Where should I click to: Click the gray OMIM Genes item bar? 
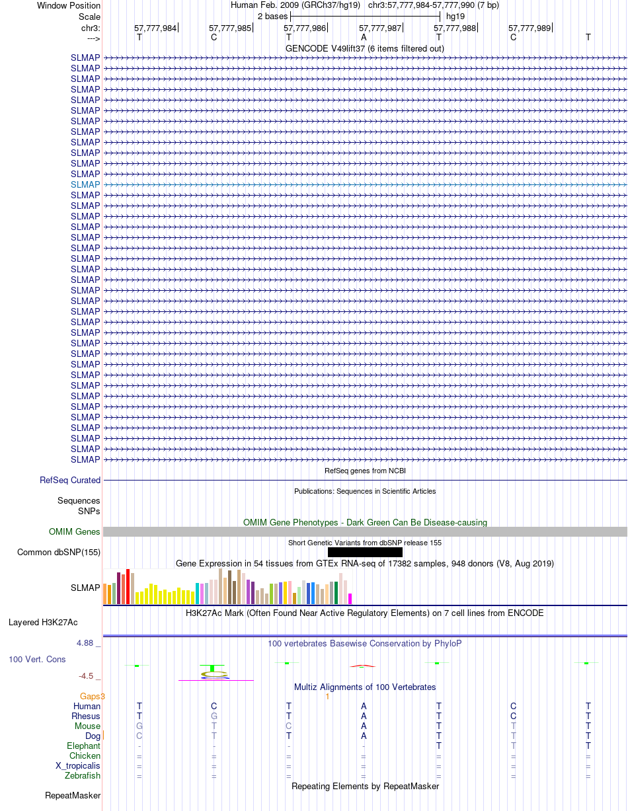pos(365,531)
